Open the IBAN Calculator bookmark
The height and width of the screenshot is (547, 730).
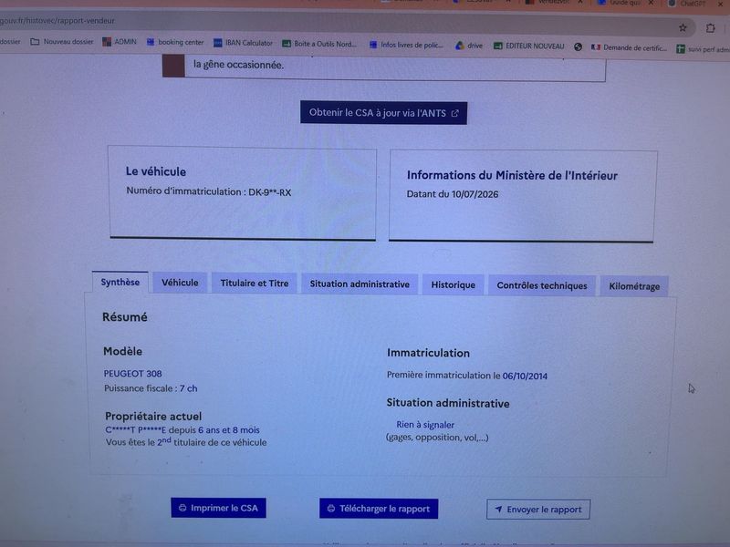pos(243,43)
